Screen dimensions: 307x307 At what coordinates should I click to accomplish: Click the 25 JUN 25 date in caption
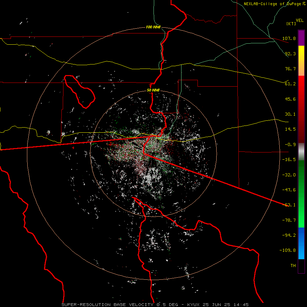click(216, 305)
